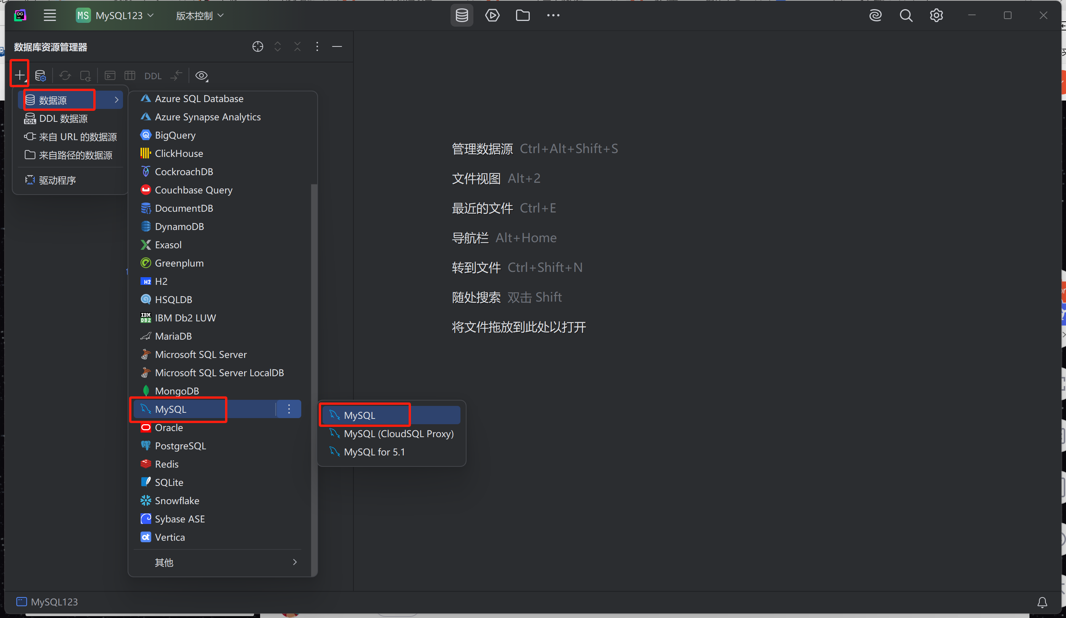Select 驱动程序 menu item
The height and width of the screenshot is (618, 1066).
pos(70,180)
